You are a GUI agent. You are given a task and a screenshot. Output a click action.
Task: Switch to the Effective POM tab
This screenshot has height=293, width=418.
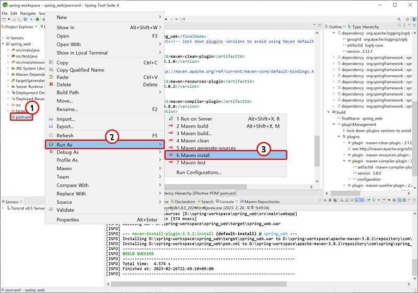(x=206, y=193)
